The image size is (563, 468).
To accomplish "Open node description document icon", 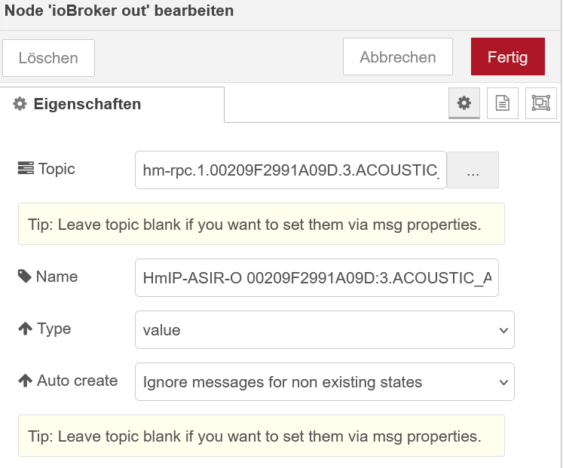I will point(502,103).
